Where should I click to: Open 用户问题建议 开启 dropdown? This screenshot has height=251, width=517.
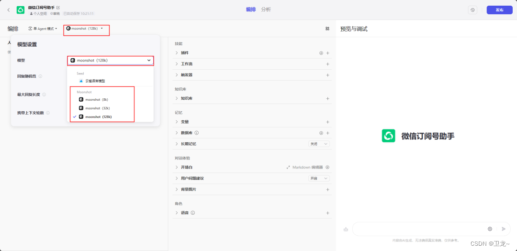tap(319, 178)
